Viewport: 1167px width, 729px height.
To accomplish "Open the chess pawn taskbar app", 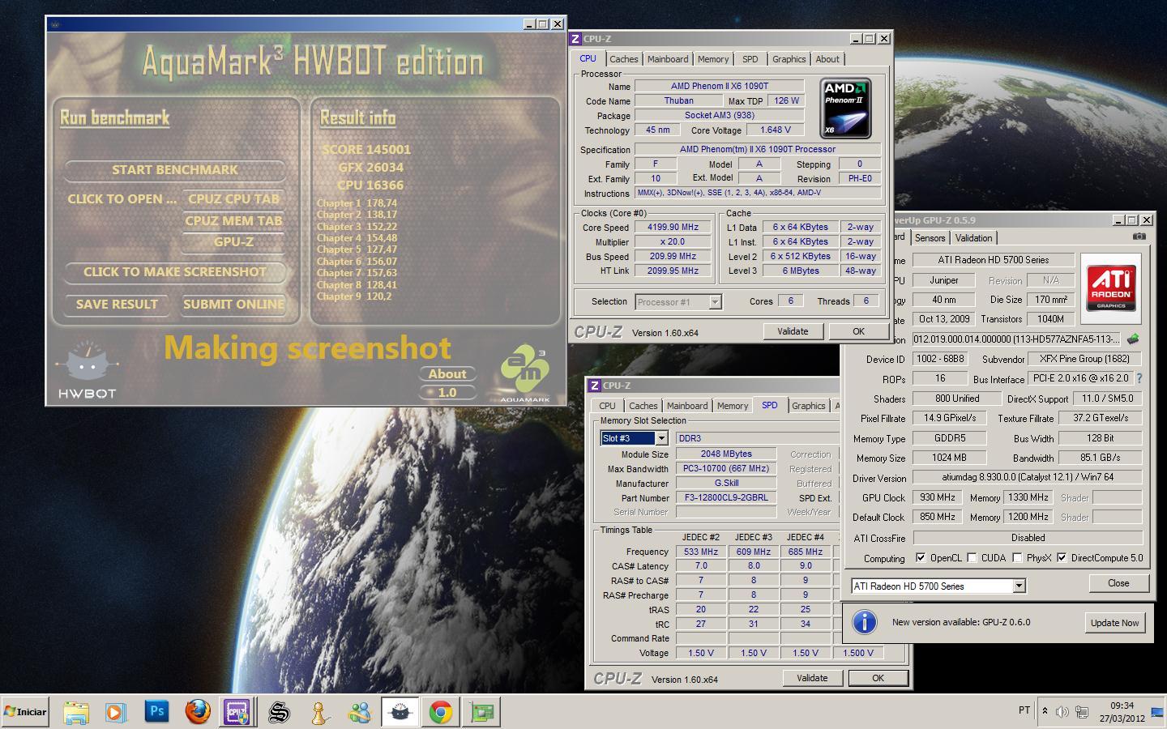I will tap(319, 712).
